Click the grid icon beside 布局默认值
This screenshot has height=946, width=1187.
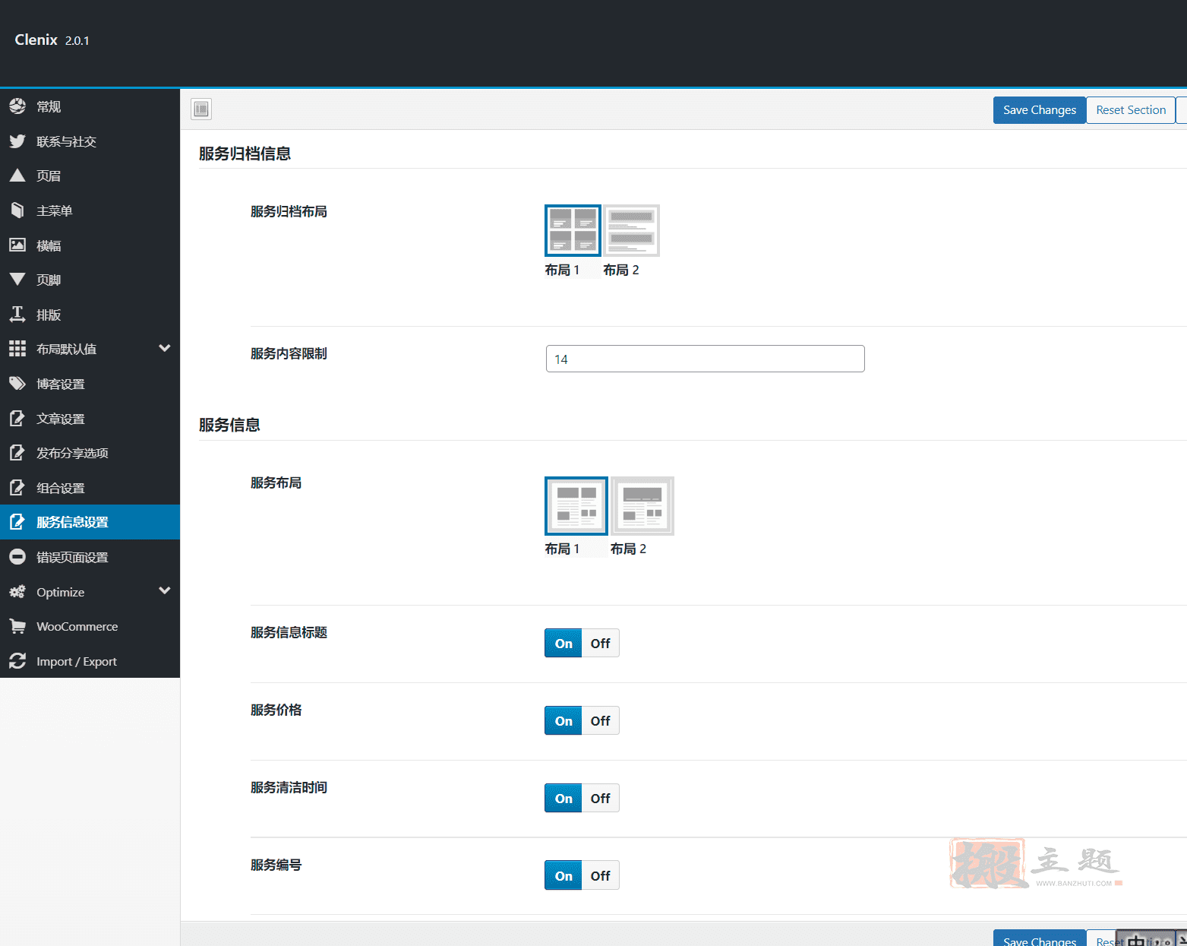click(x=17, y=349)
